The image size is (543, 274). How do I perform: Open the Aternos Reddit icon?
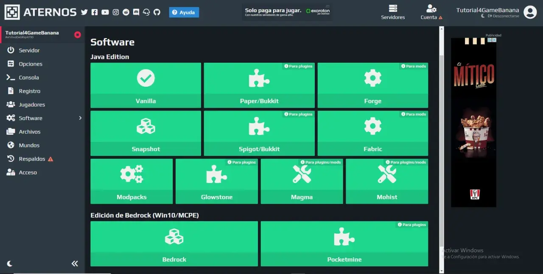(126, 12)
